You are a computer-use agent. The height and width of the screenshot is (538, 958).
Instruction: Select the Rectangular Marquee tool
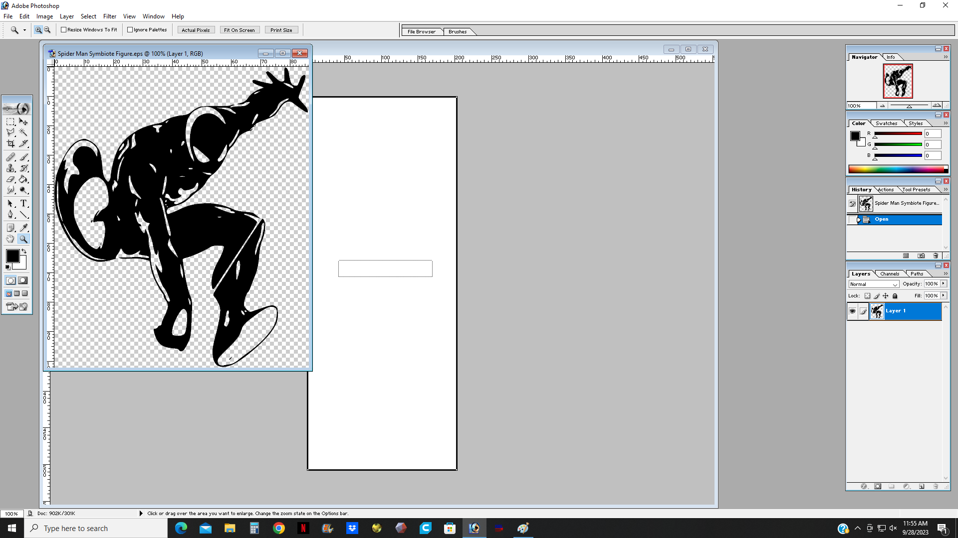coord(10,122)
